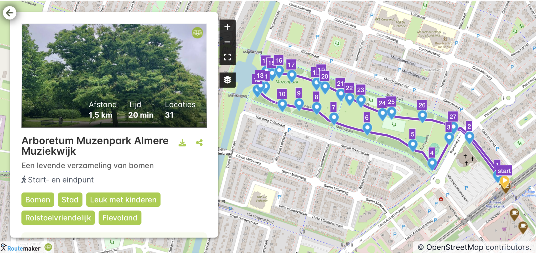Open the Rolstoelvriendelijk tag

pos(58,218)
